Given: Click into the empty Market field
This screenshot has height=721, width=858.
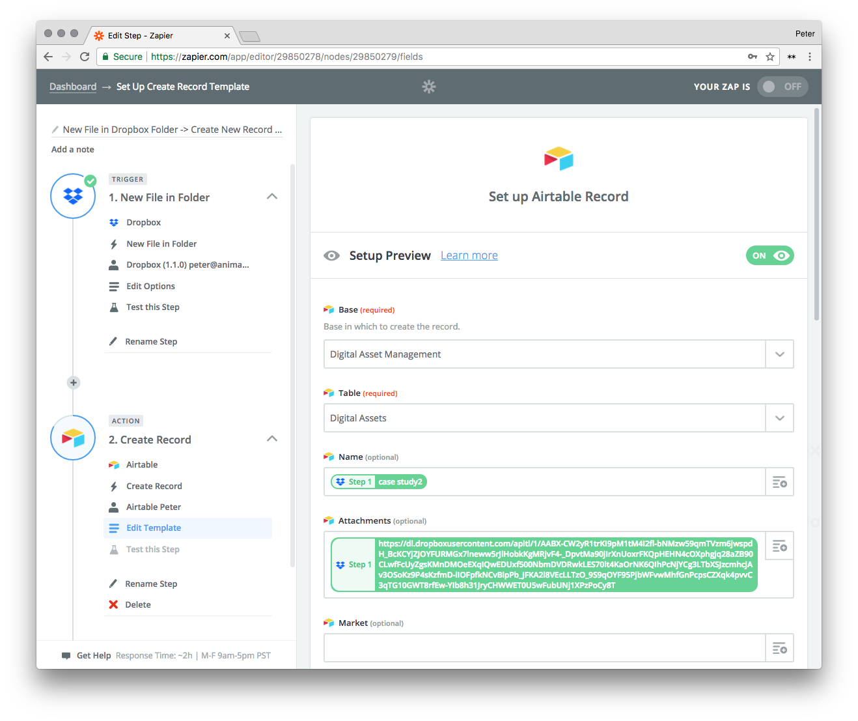Looking at the screenshot, I should (x=544, y=648).
